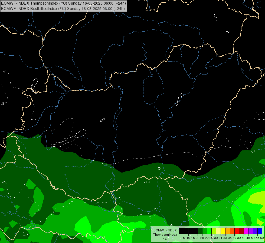
Task: Click the legend tick value "37"
Action: point(234,238)
